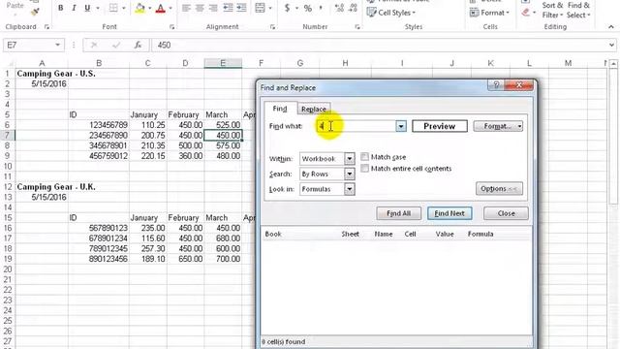The width and height of the screenshot is (620, 349).
Task: Open the Look in dropdown showing Formulas
Action: tap(349, 189)
